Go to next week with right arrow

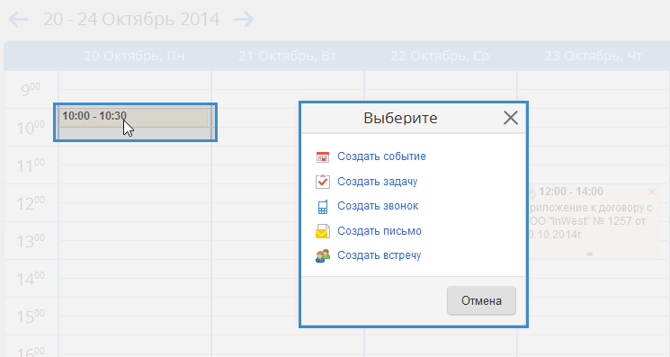(x=244, y=19)
